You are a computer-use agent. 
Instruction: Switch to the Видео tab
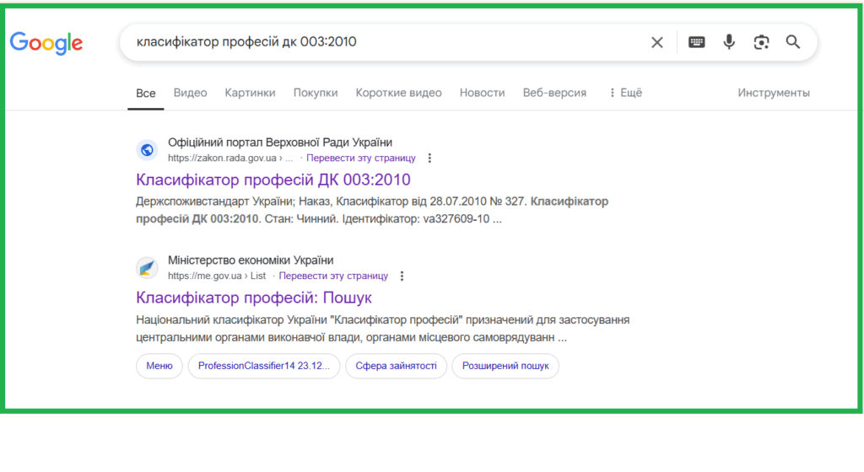click(x=190, y=93)
